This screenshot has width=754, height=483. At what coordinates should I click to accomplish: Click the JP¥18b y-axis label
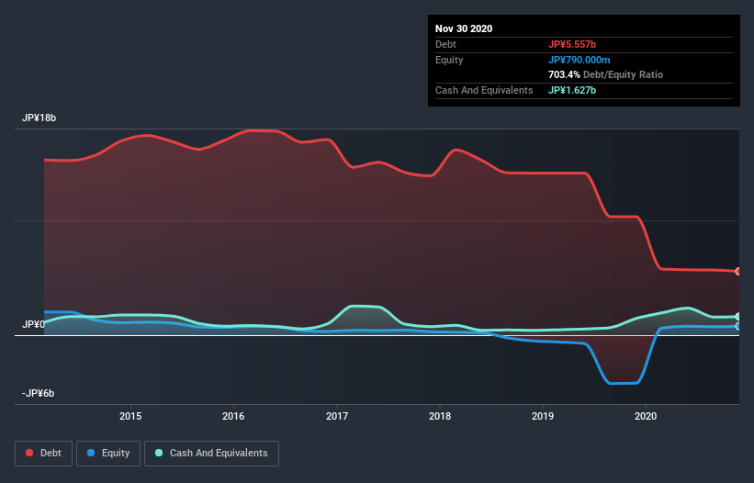pos(39,118)
